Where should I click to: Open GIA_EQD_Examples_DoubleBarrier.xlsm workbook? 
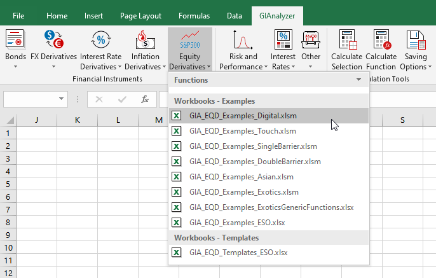(x=269, y=162)
